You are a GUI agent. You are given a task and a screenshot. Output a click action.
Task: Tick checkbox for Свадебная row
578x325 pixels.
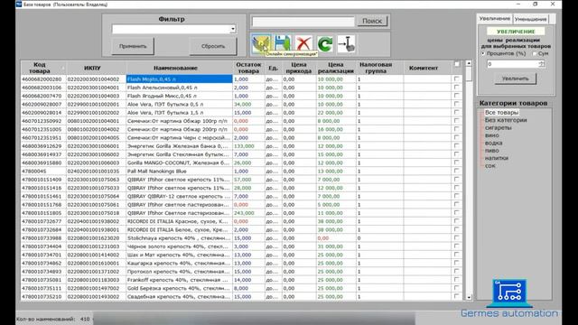pos(456,296)
